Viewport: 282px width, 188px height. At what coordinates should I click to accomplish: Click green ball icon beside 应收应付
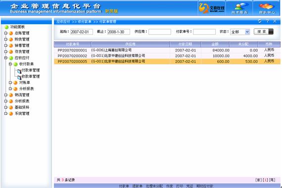click(x=11, y=58)
